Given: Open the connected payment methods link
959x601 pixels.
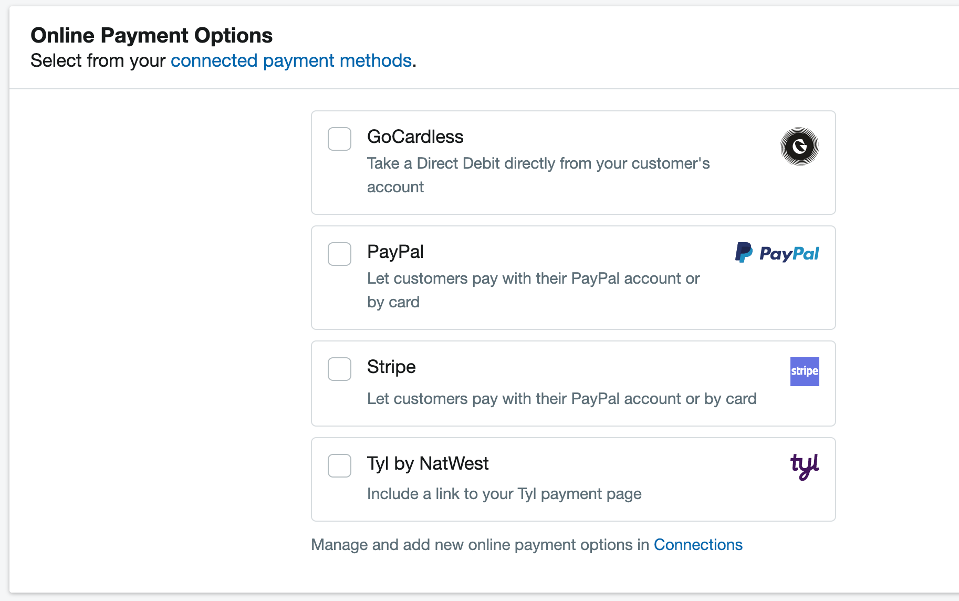Looking at the screenshot, I should pyautogui.click(x=291, y=61).
